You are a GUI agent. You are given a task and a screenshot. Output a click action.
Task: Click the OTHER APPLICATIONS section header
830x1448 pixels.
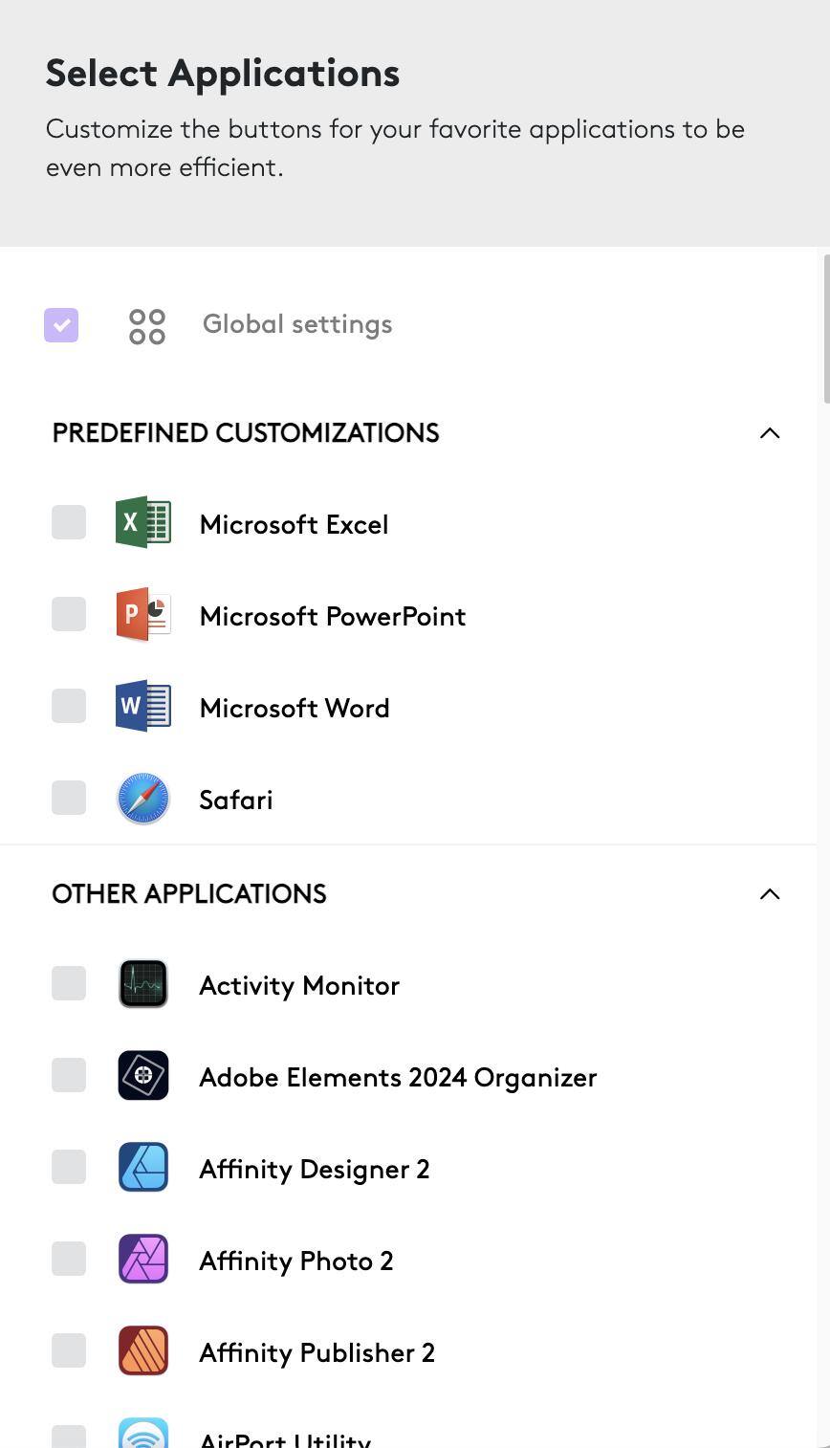coord(189,893)
